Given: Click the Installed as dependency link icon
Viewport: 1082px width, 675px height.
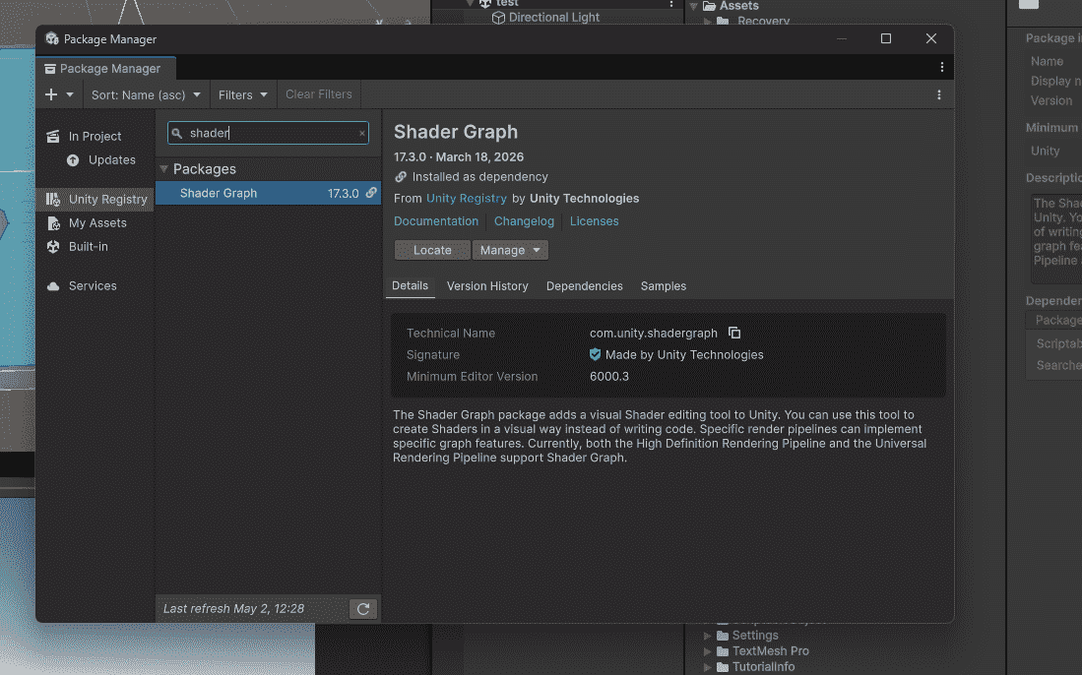Looking at the screenshot, I should [401, 177].
